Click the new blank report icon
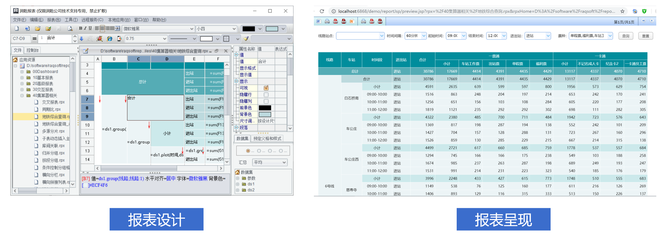667x239 pixels. pyautogui.click(x=17, y=29)
